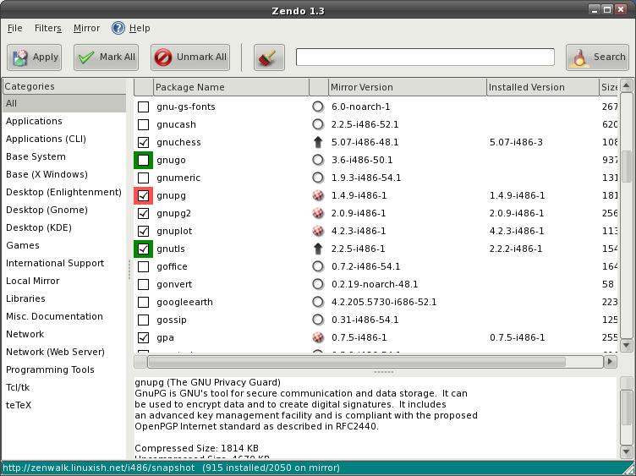Click not-installed circle icon for goffice
Screen dimensions: 636x476
coord(318,266)
